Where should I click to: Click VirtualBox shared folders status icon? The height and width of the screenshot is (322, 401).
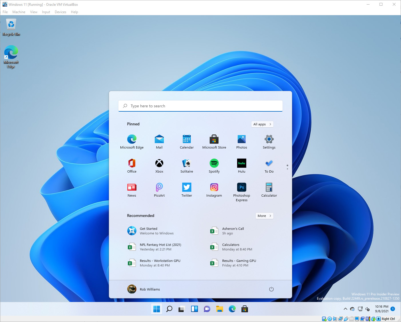pos(351,319)
